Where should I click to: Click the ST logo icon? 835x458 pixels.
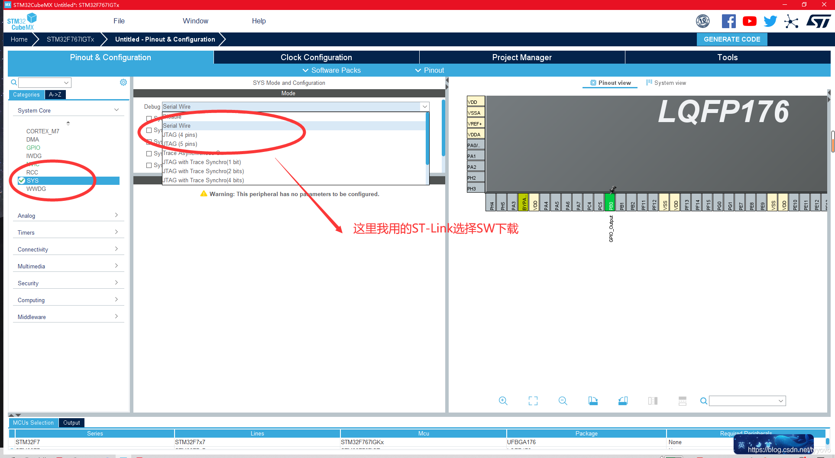819,21
